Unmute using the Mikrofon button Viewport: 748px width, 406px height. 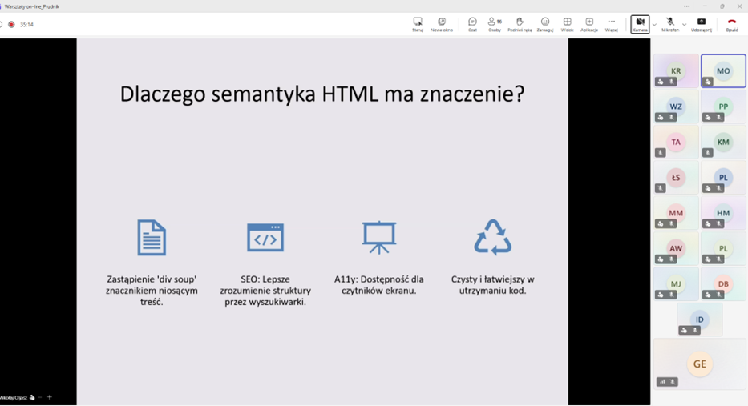[x=670, y=24]
